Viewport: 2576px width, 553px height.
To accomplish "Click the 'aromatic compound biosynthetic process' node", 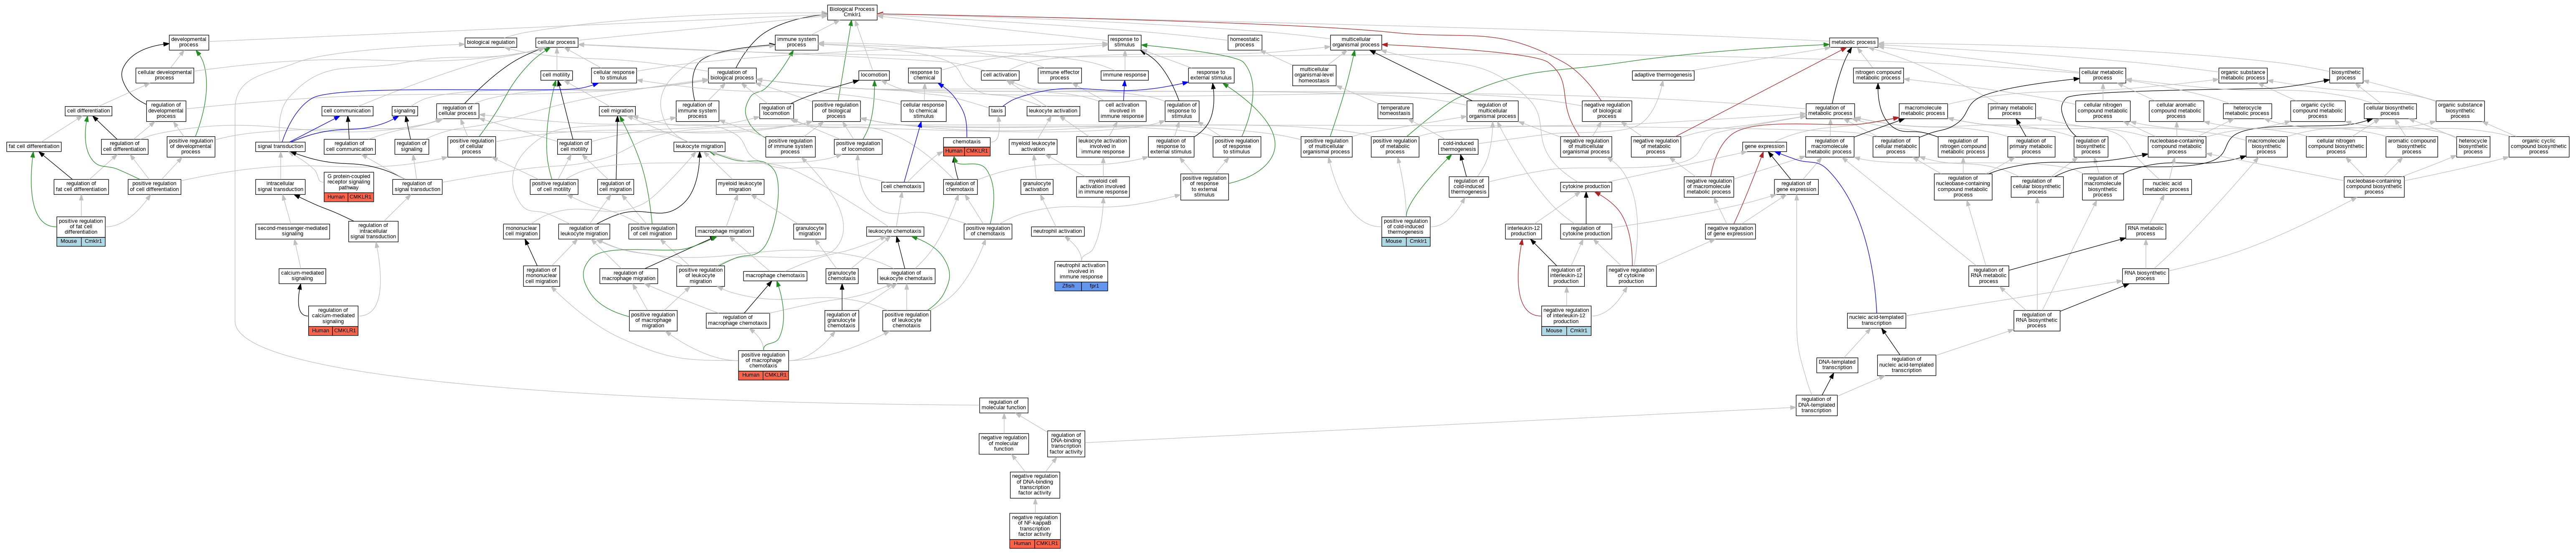I will coord(2412,147).
